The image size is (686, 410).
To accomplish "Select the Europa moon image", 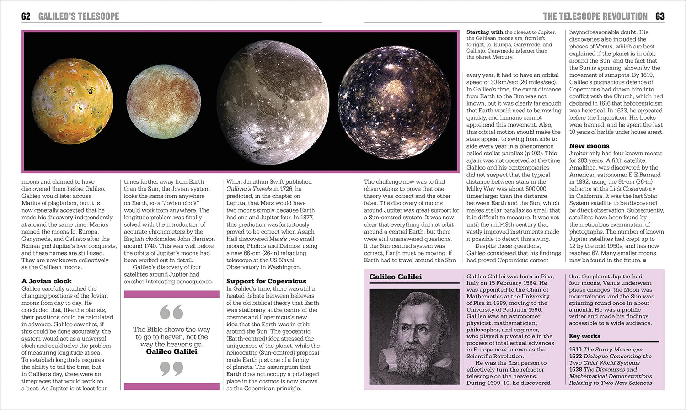I will click(164, 101).
